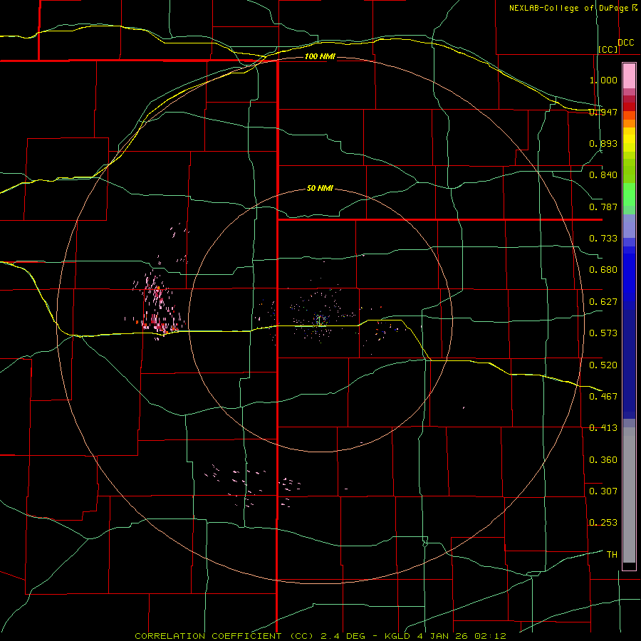Select the 0.253 scale value
The width and height of the screenshot is (641, 641).
603,523
